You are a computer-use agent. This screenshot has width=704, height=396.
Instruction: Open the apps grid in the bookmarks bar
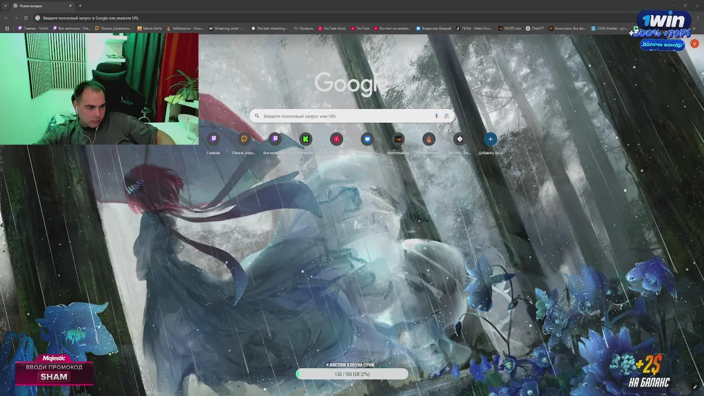[x=7, y=28]
